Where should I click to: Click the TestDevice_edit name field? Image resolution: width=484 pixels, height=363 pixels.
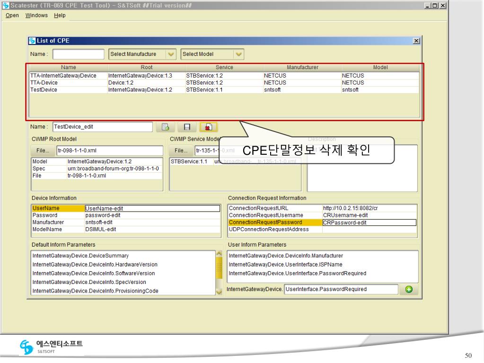[x=103, y=127]
